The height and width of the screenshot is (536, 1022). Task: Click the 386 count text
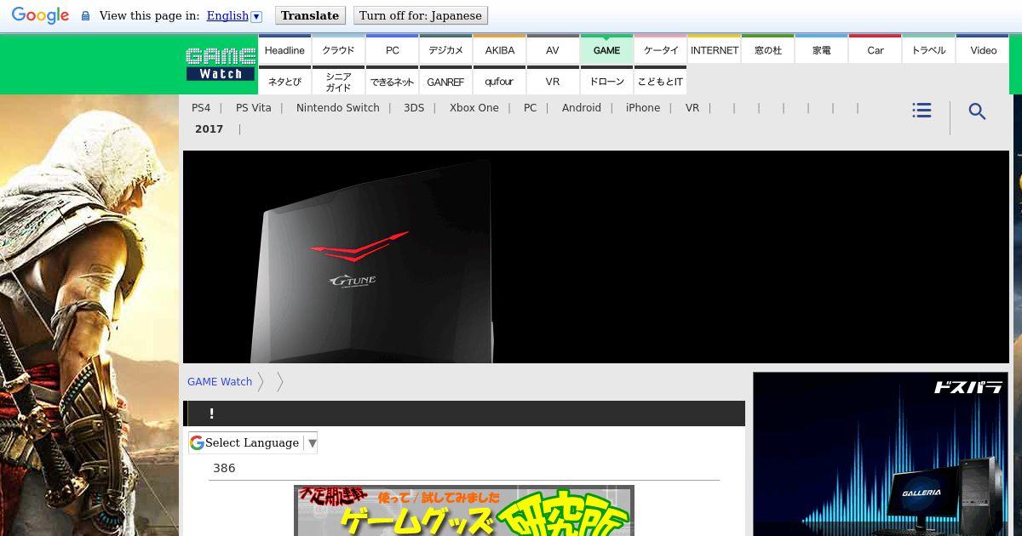(224, 468)
